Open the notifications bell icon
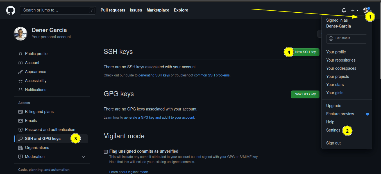The image size is (381, 174). (344, 10)
